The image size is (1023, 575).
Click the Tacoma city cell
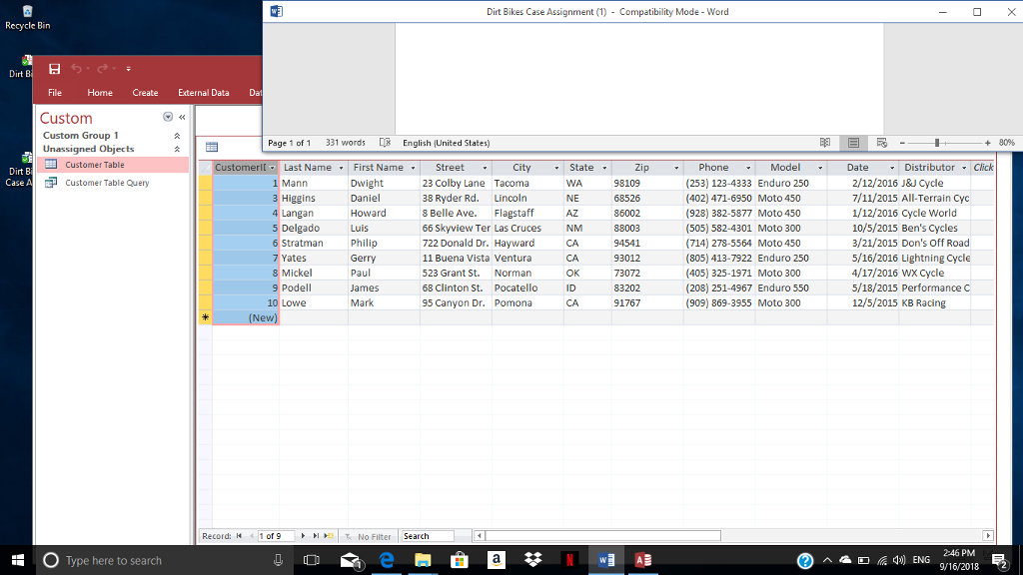click(527, 184)
